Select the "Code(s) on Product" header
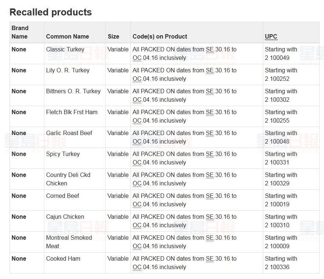324x279 pixels. 160,36
